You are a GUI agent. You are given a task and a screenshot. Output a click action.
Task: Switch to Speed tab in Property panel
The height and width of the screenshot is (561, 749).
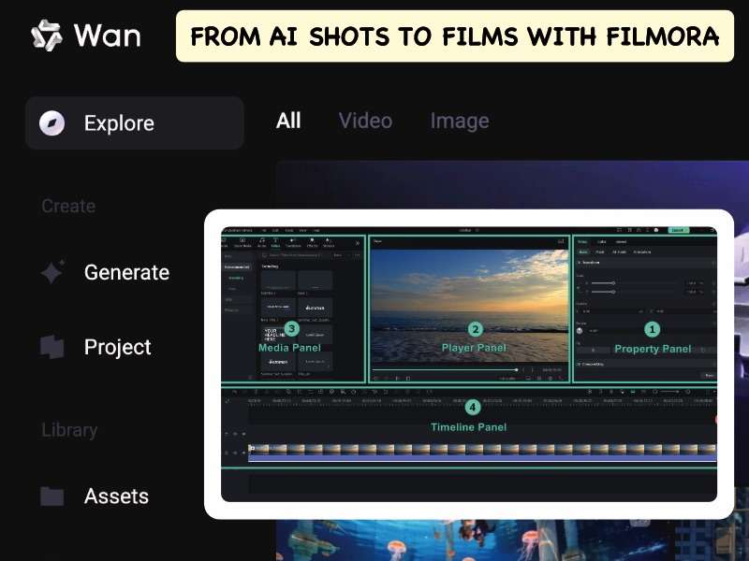tap(621, 242)
